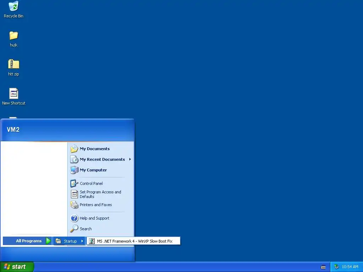Click the Printers and Faxes icon

click(74, 205)
